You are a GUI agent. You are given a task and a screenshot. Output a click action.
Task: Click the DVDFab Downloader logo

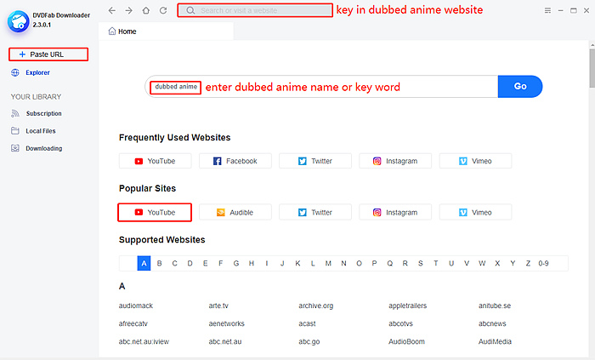coord(18,21)
